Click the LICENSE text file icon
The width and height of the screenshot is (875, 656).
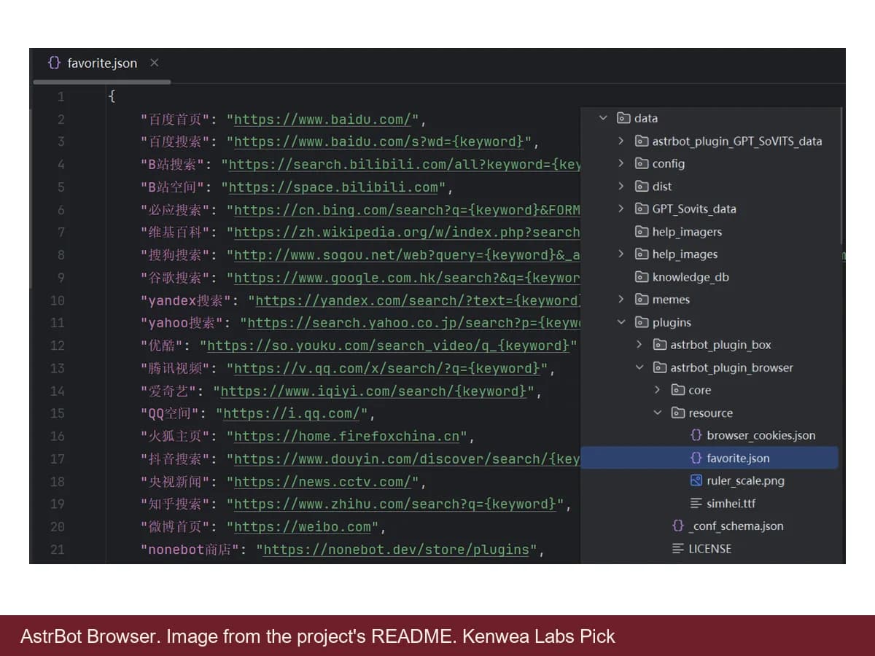[x=678, y=548]
